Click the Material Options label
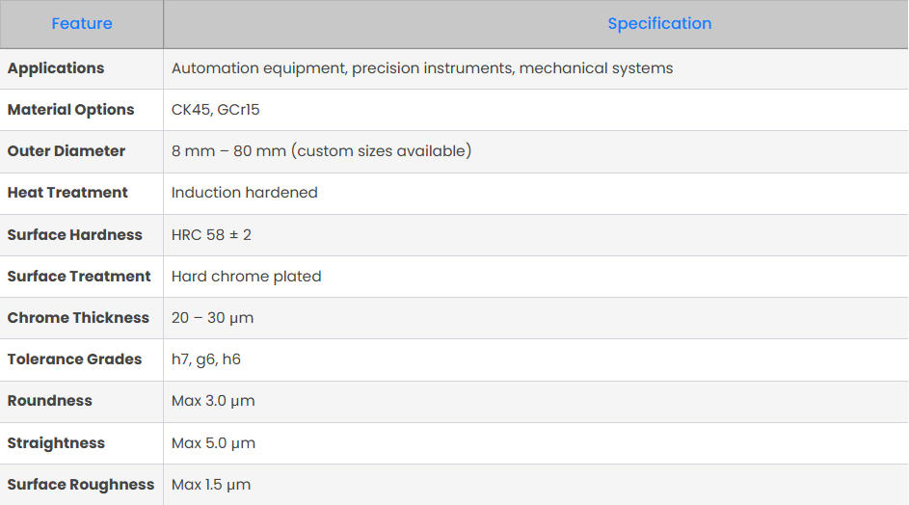 click(x=71, y=110)
